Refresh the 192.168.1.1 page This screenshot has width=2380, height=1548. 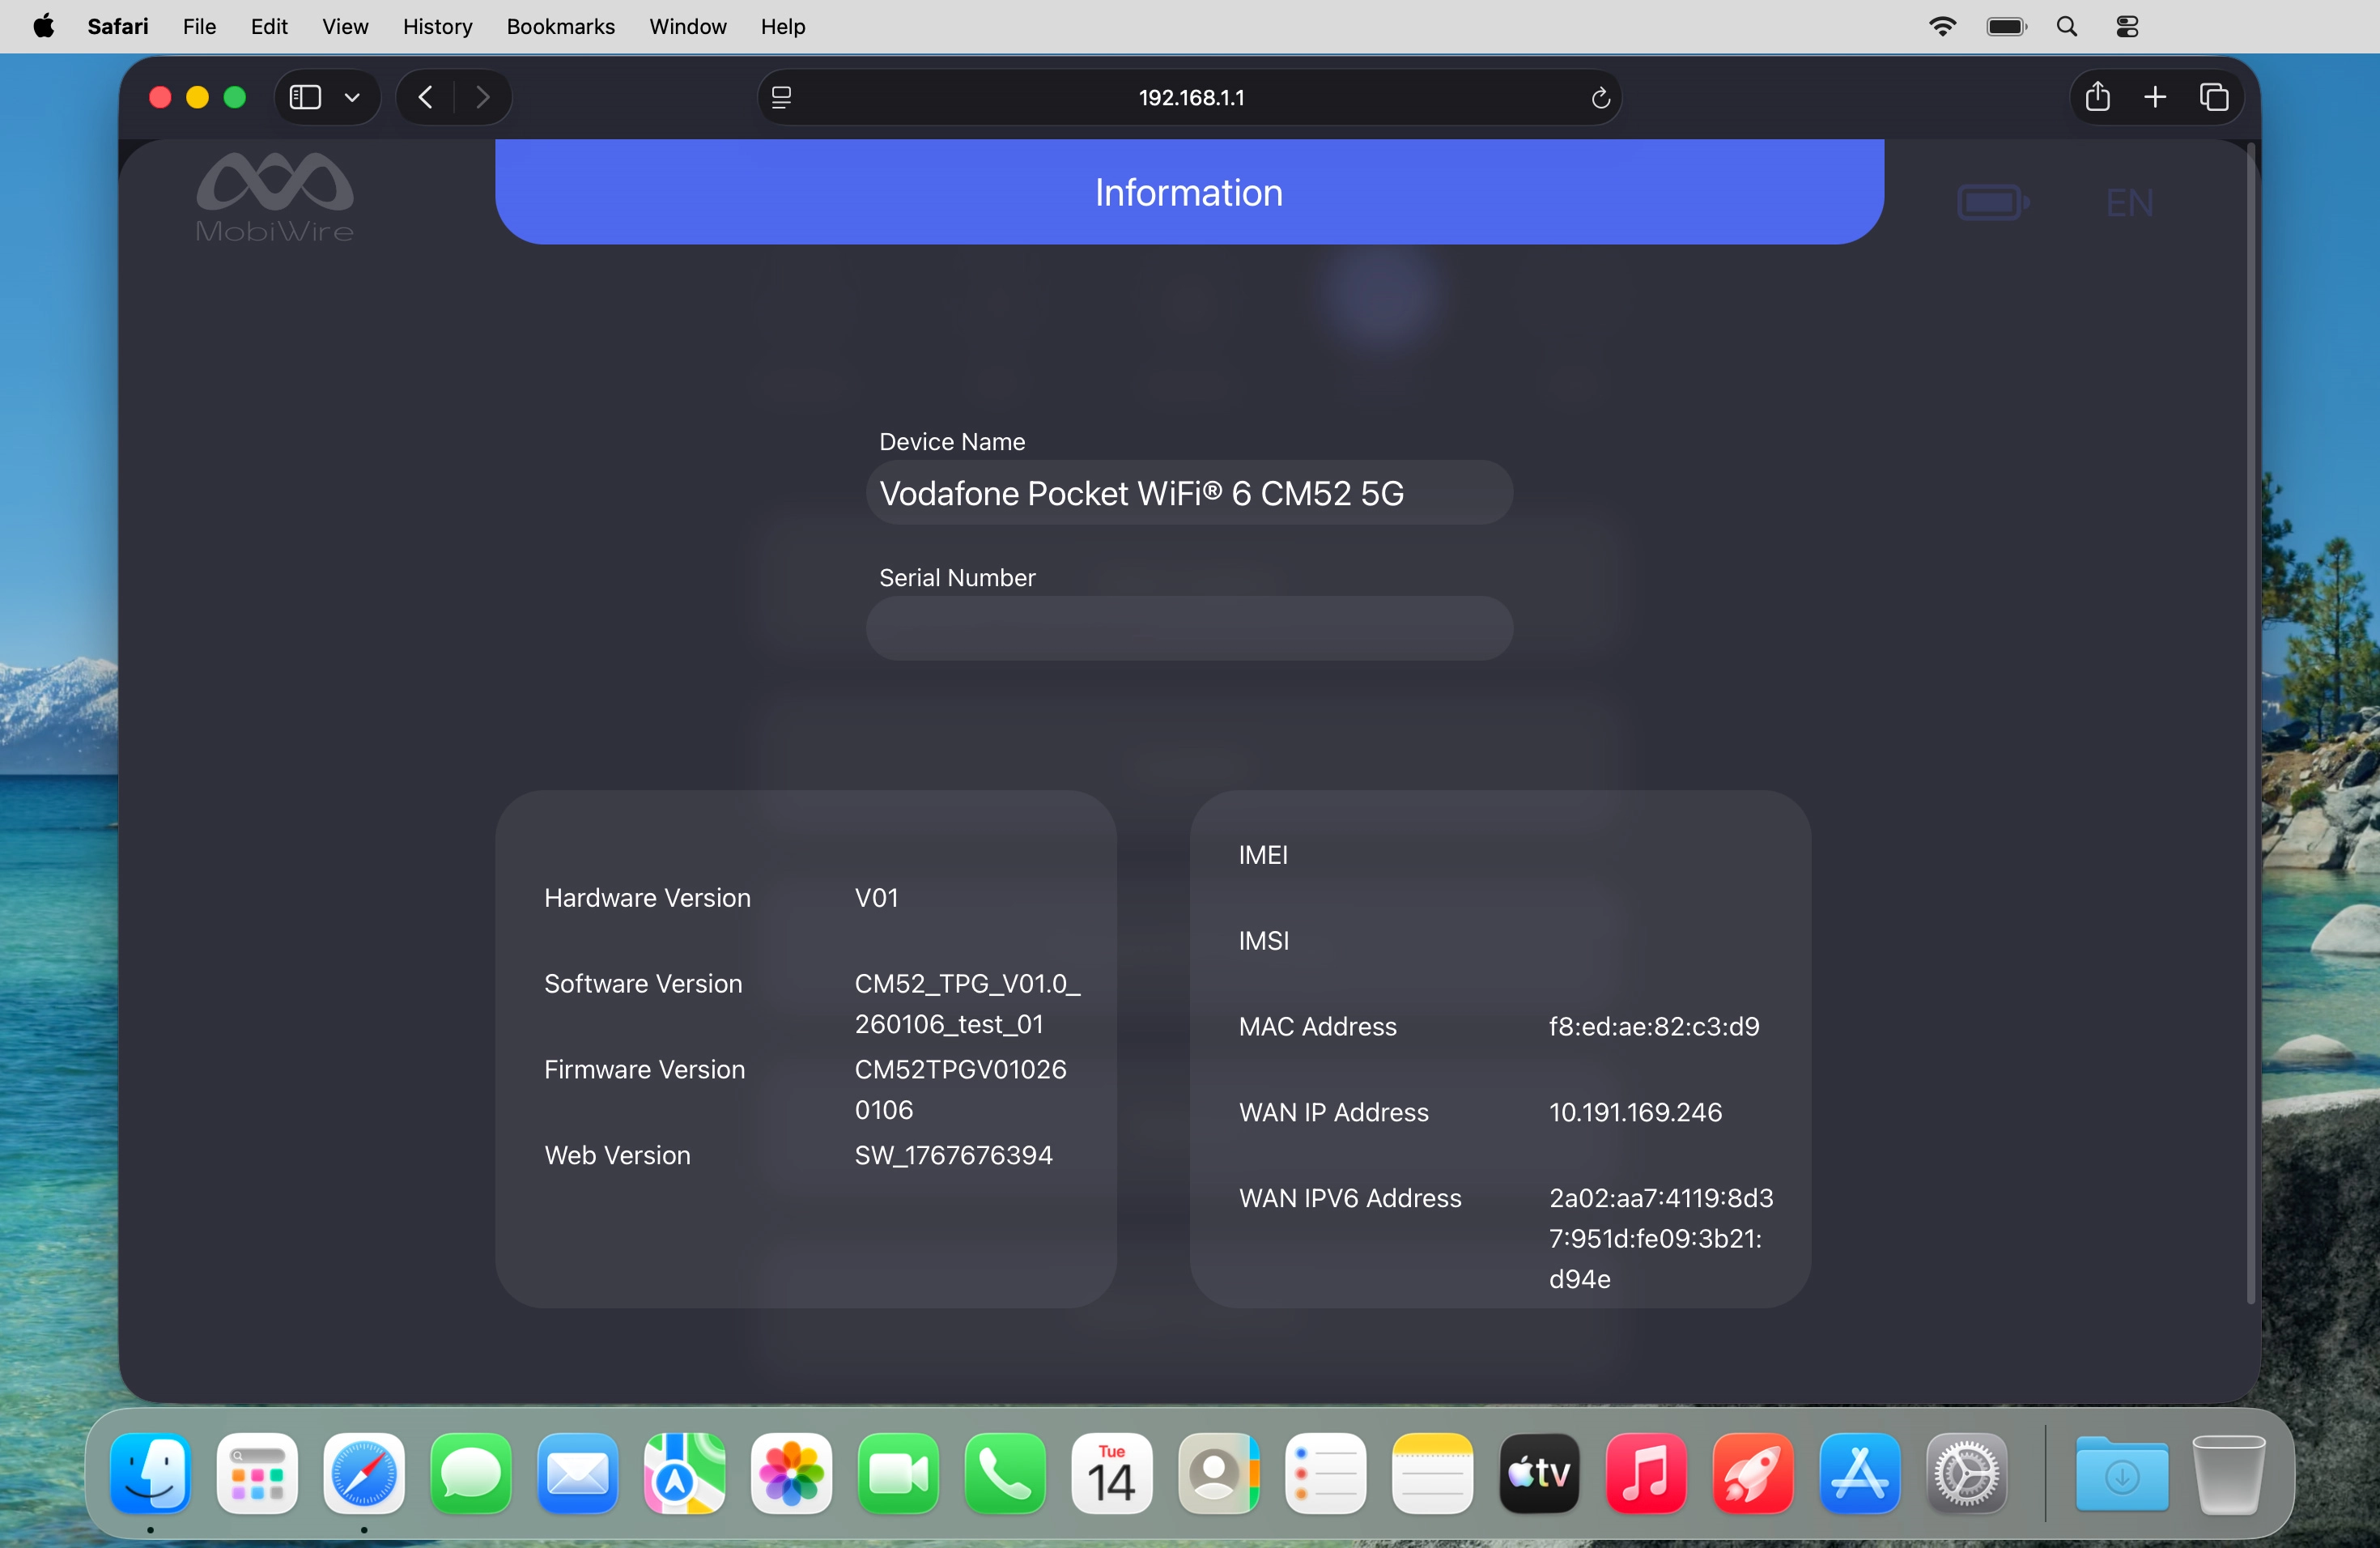point(1599,97)
